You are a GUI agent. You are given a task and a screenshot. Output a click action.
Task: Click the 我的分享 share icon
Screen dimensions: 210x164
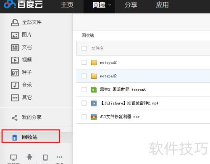tap(15, 118)
